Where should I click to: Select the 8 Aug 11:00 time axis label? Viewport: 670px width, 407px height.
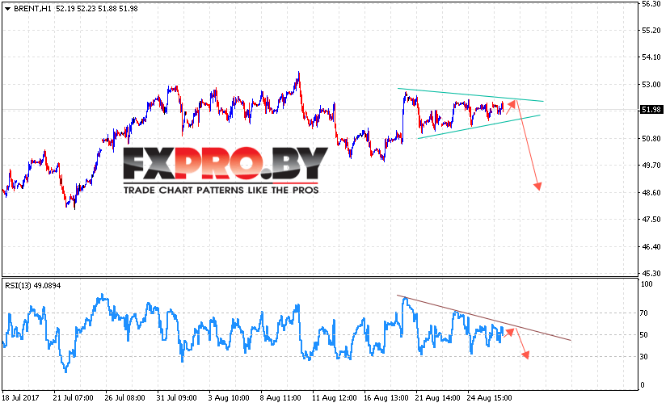coord(280,397)
